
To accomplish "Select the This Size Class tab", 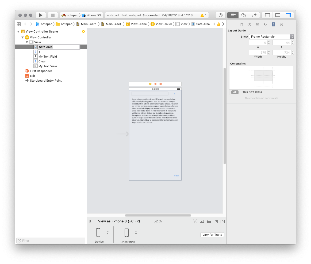I will (252, 92).
